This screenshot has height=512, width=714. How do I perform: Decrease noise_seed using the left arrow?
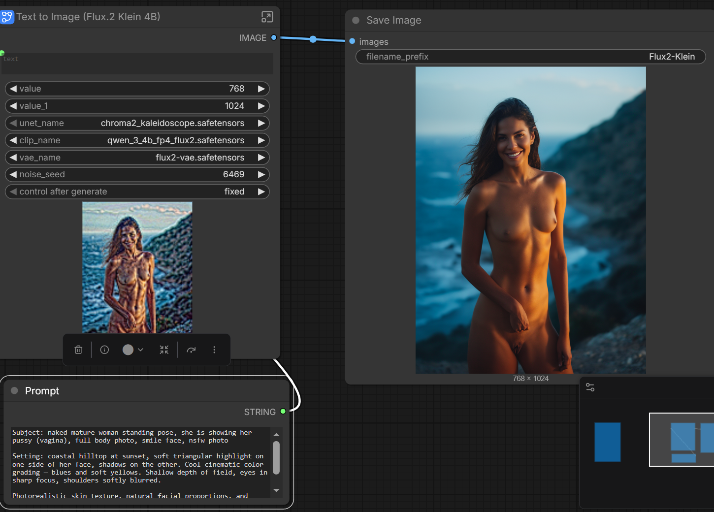(x=13, y=174)
